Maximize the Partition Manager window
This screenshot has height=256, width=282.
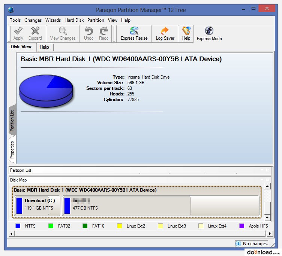pos(253,9)
